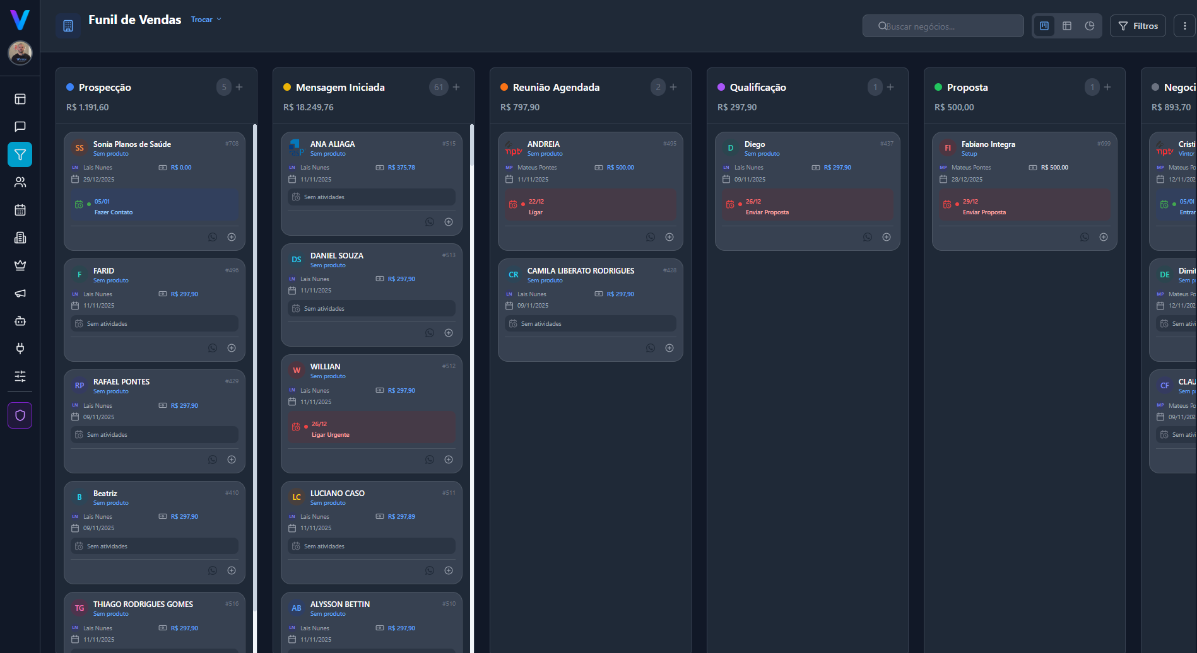
Task: Open the robot bot icon in sidebar
Action: (20, 321)
